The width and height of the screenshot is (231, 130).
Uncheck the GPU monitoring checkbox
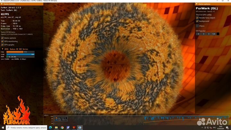(x=2, y=41)
